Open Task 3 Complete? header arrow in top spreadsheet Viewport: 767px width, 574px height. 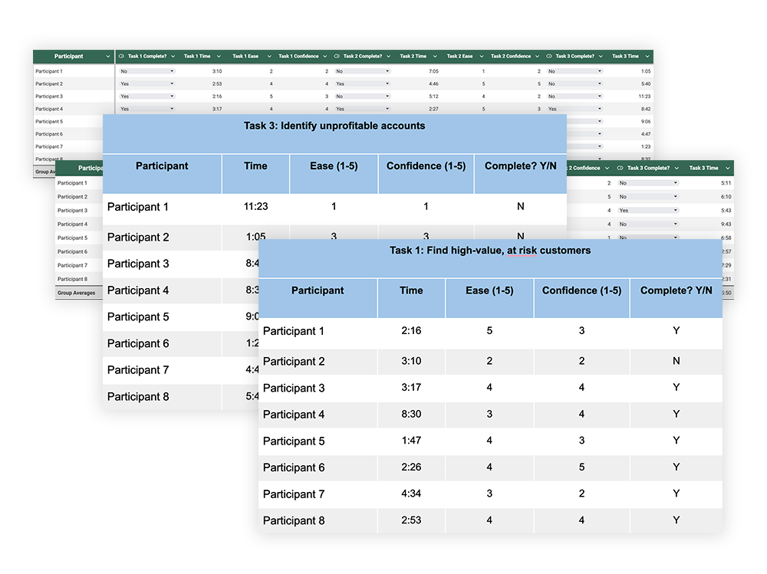click(x=601, y=56)
